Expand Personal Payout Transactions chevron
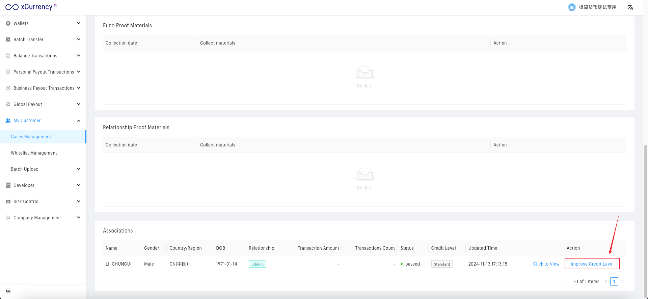The width and height of the screenshot is (648, 299). (x=79, y=72)
